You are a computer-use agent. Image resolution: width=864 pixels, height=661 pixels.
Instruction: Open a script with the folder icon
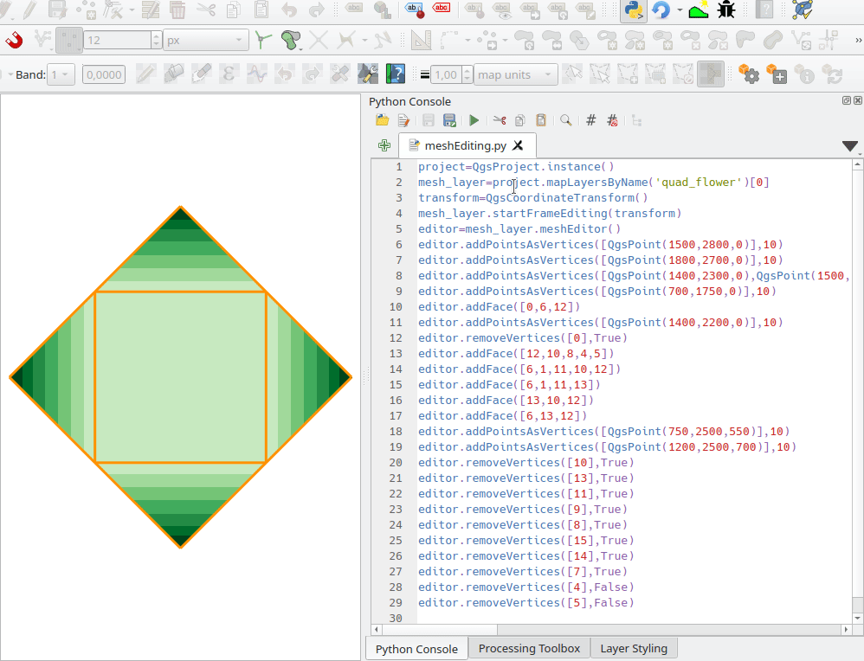[382, 121]
